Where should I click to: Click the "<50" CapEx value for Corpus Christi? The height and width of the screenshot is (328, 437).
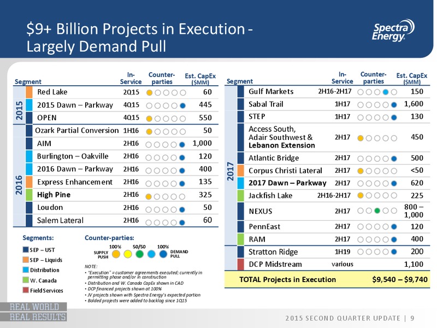coord(417,171)
